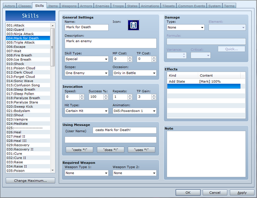Click the Description text box
Image resolution: width=257 pixels, height=198 pixels.
coord(111,43)
